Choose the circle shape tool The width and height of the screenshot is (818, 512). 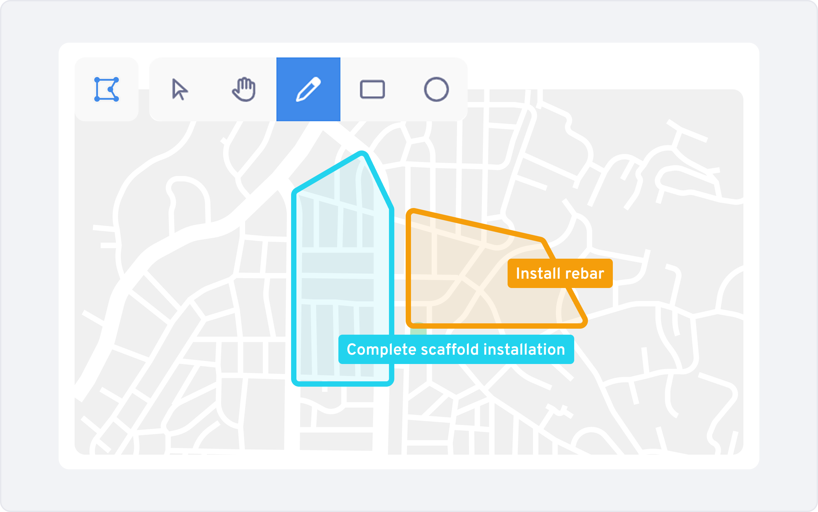[436, 89]
